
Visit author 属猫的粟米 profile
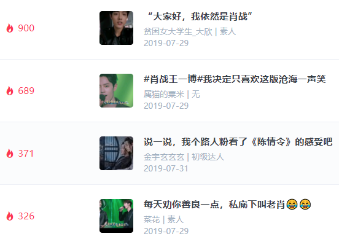point(164,95)
